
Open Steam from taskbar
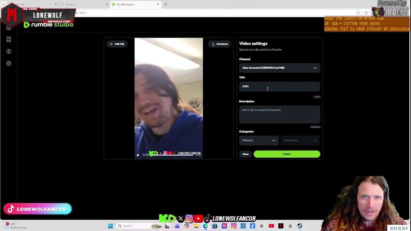300,226
